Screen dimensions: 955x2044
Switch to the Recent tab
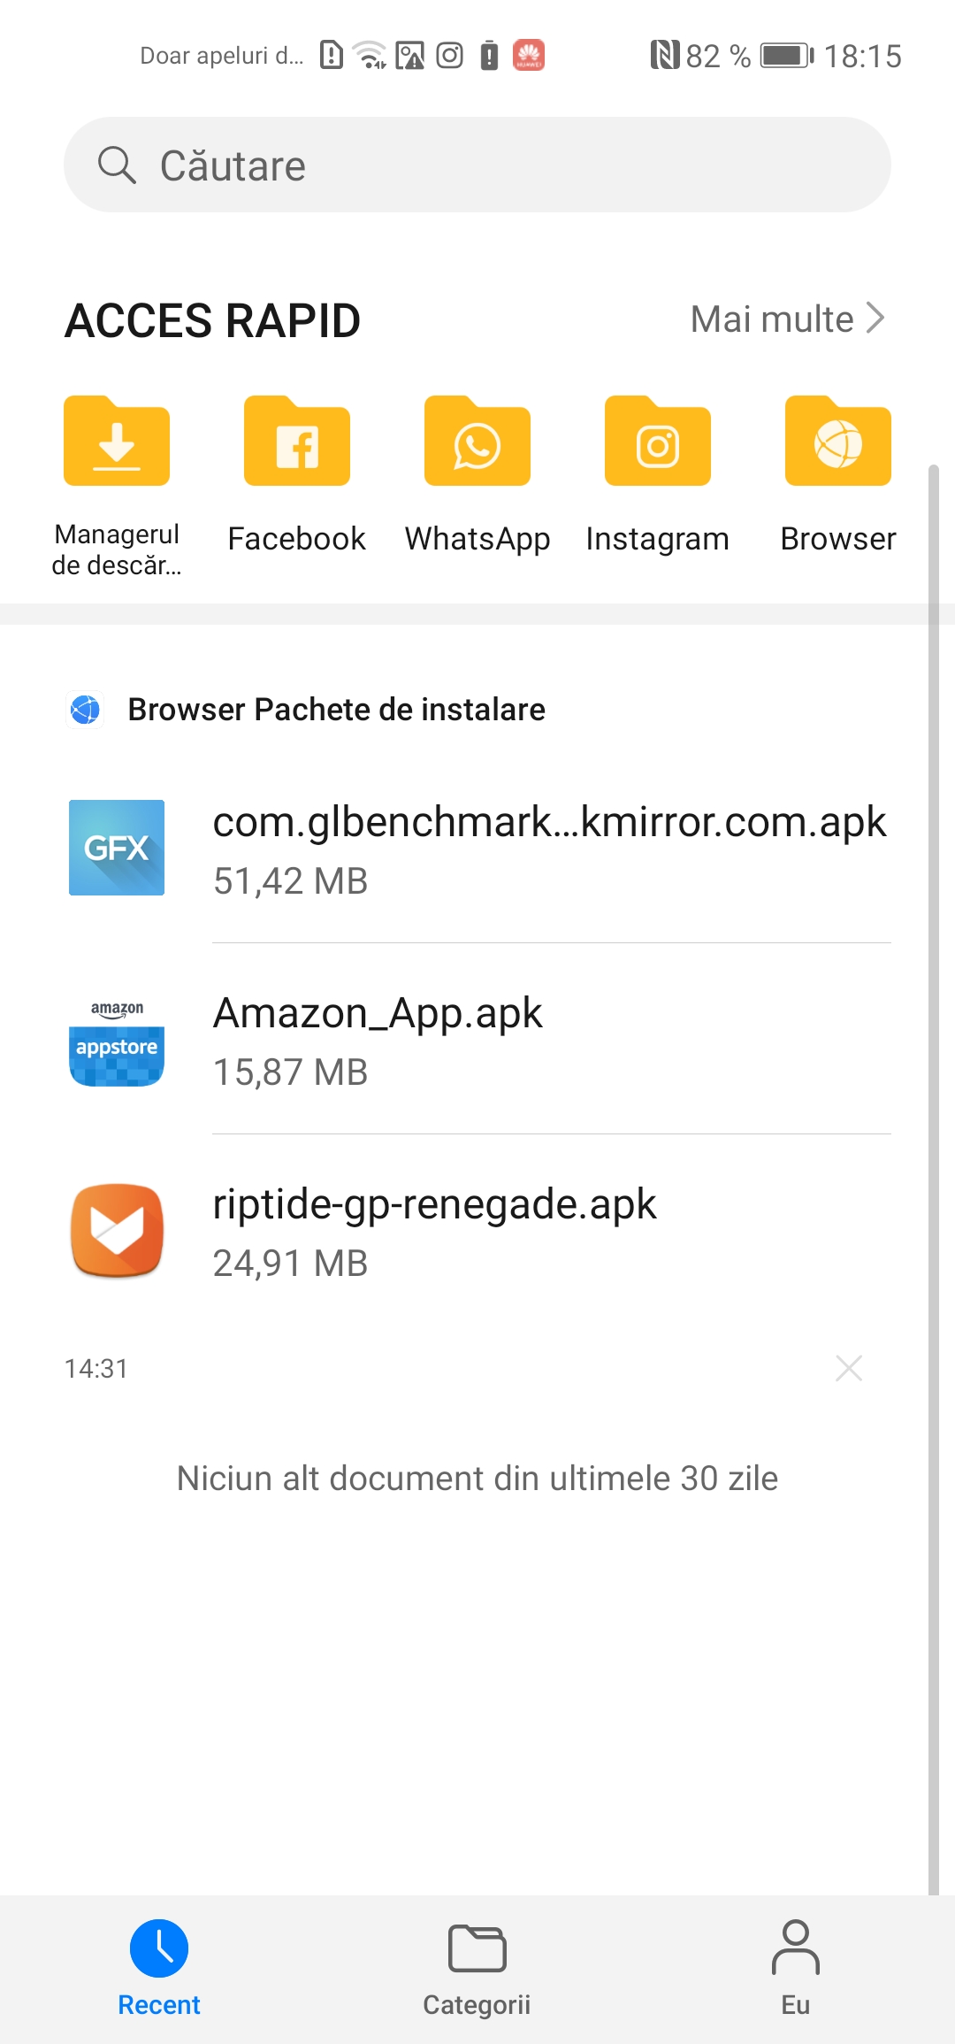(x=159, y=1966)
